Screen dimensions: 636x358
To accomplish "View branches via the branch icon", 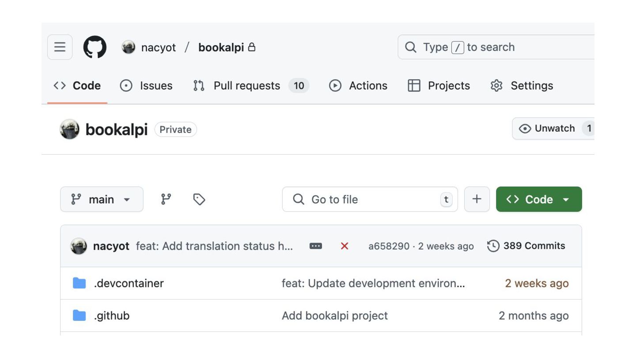I will point(166,199).
